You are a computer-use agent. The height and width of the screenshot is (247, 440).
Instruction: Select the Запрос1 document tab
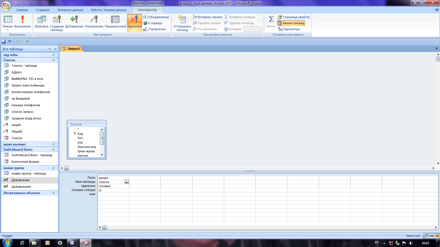[71, 49]
